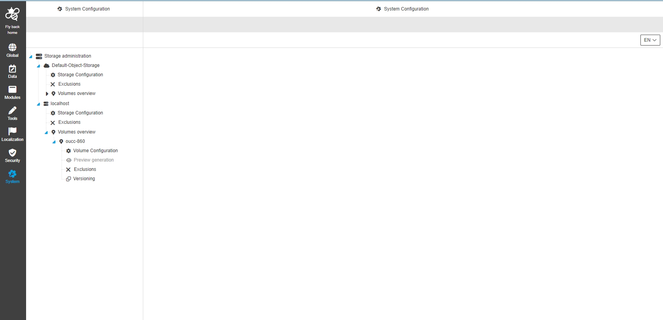Open Volume Configuration for oucc-860
The height and width of the screenshot is (320, 663).
(95, 151)
